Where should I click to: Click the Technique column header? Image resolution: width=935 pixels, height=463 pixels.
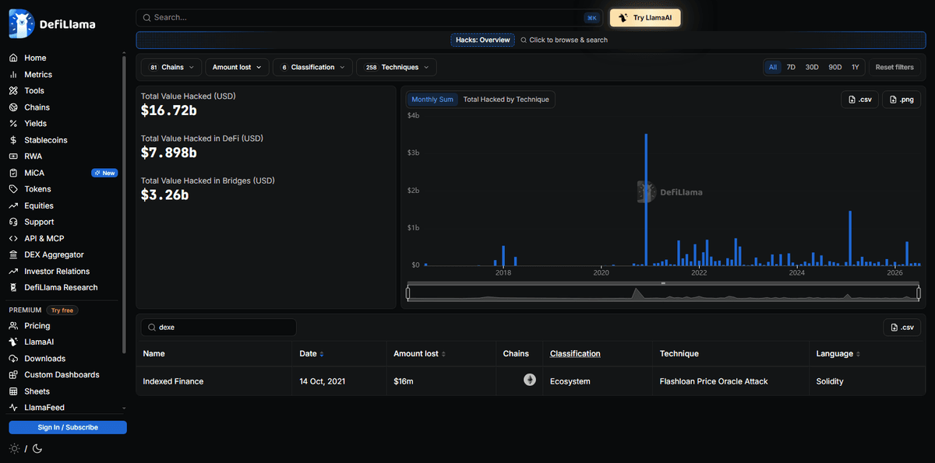(x=679, y=354)
